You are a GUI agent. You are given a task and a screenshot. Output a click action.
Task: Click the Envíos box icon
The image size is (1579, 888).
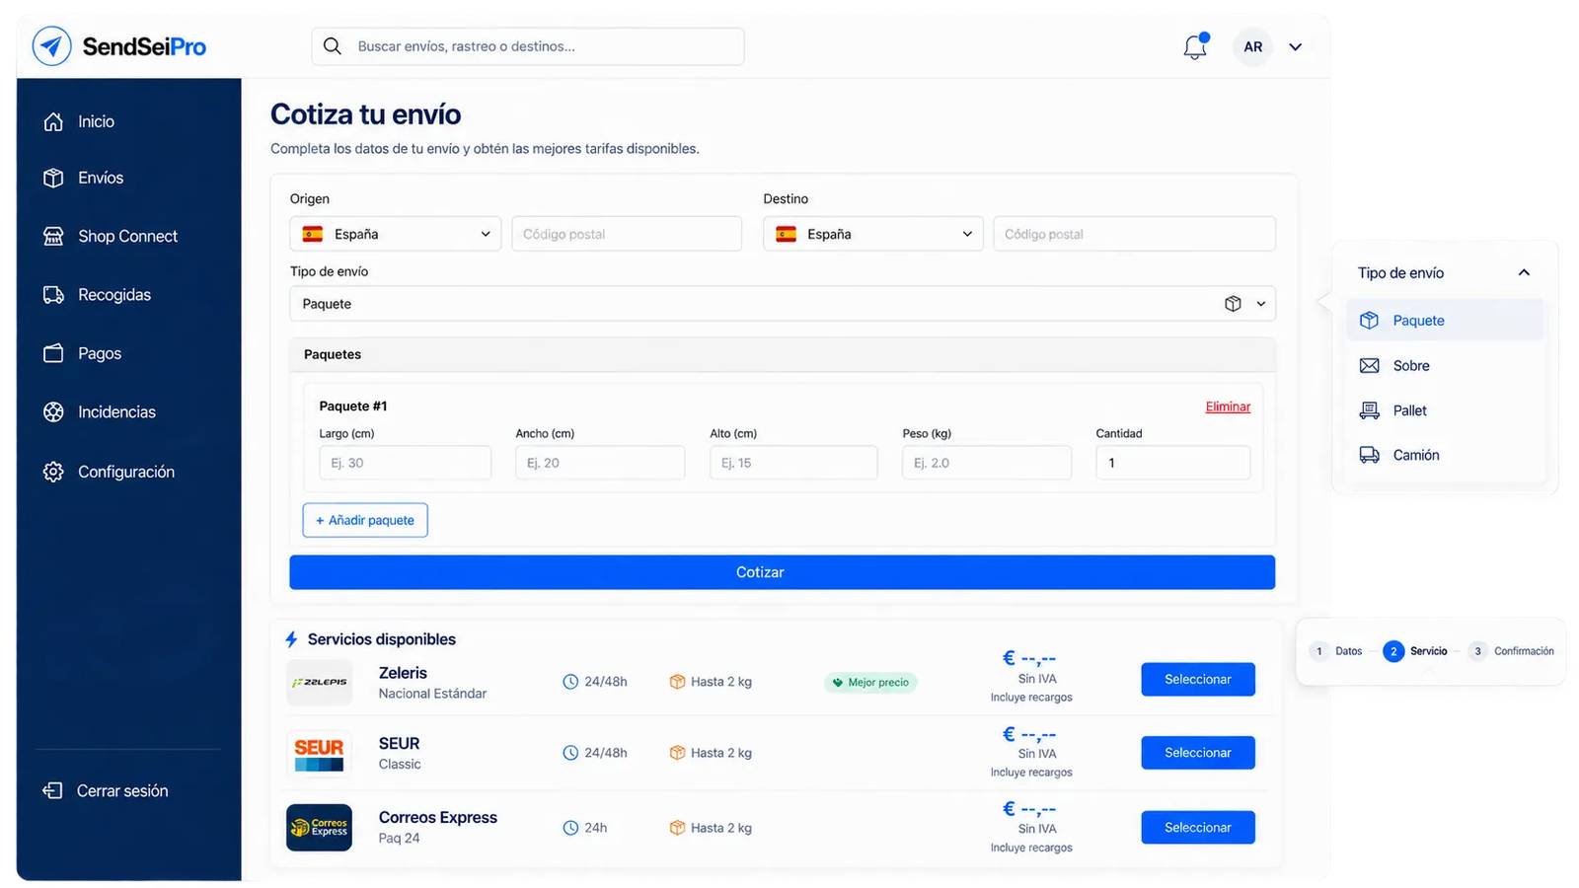[x=53, y=178]
